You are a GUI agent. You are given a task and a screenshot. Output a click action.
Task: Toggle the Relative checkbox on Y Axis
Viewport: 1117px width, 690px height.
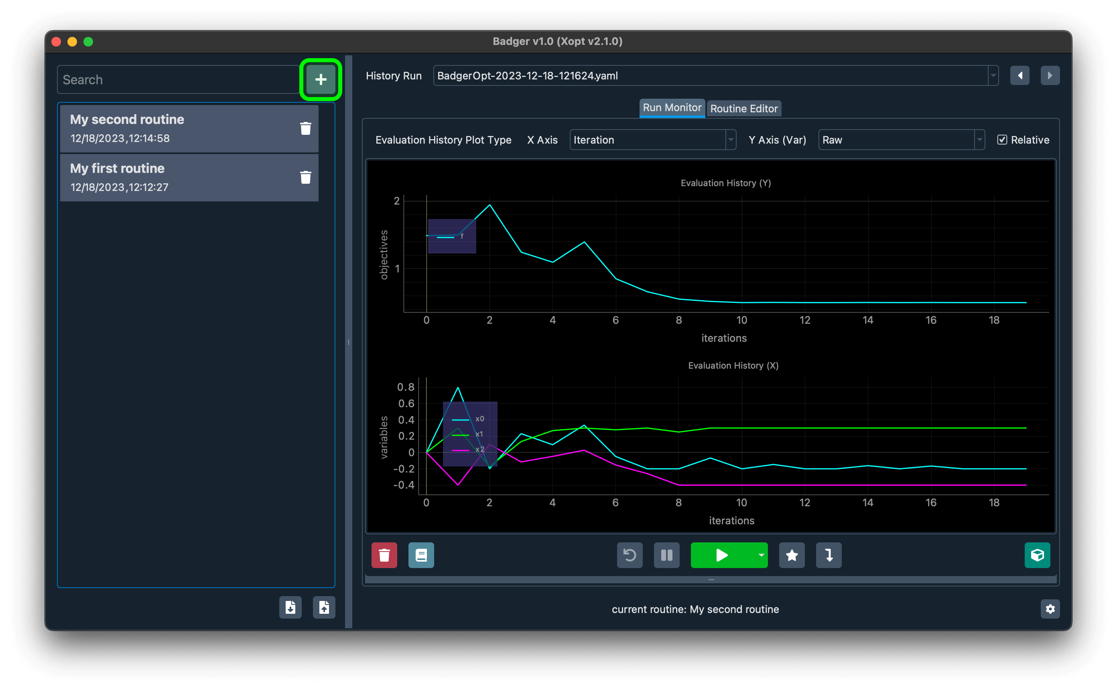(1002, 140)
